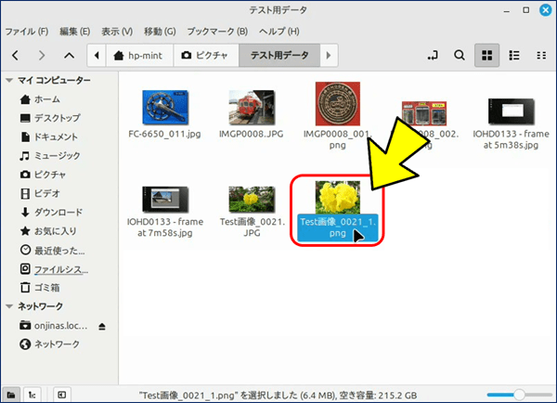Screen dimensions: 557x403
Task: Open the file search tool
Action: click(459, 57)
